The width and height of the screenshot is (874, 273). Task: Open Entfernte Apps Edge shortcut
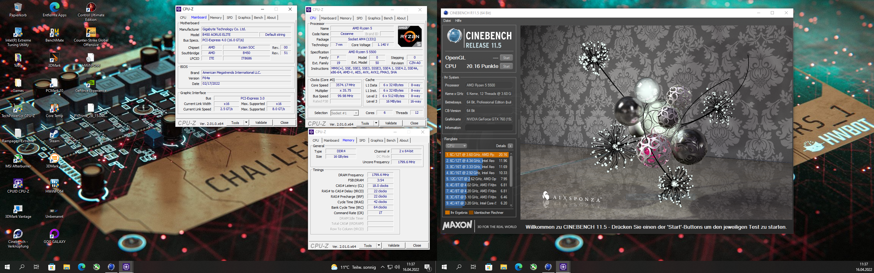pos(54,10)
